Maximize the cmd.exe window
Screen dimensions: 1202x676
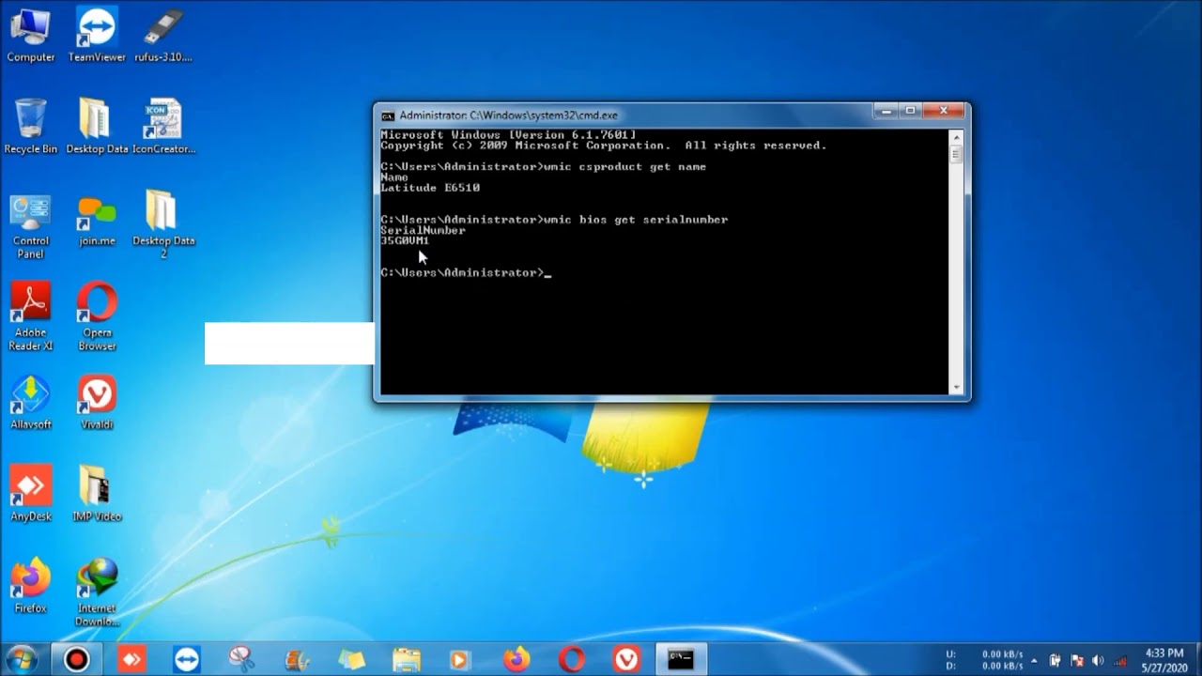pos(910,111)
